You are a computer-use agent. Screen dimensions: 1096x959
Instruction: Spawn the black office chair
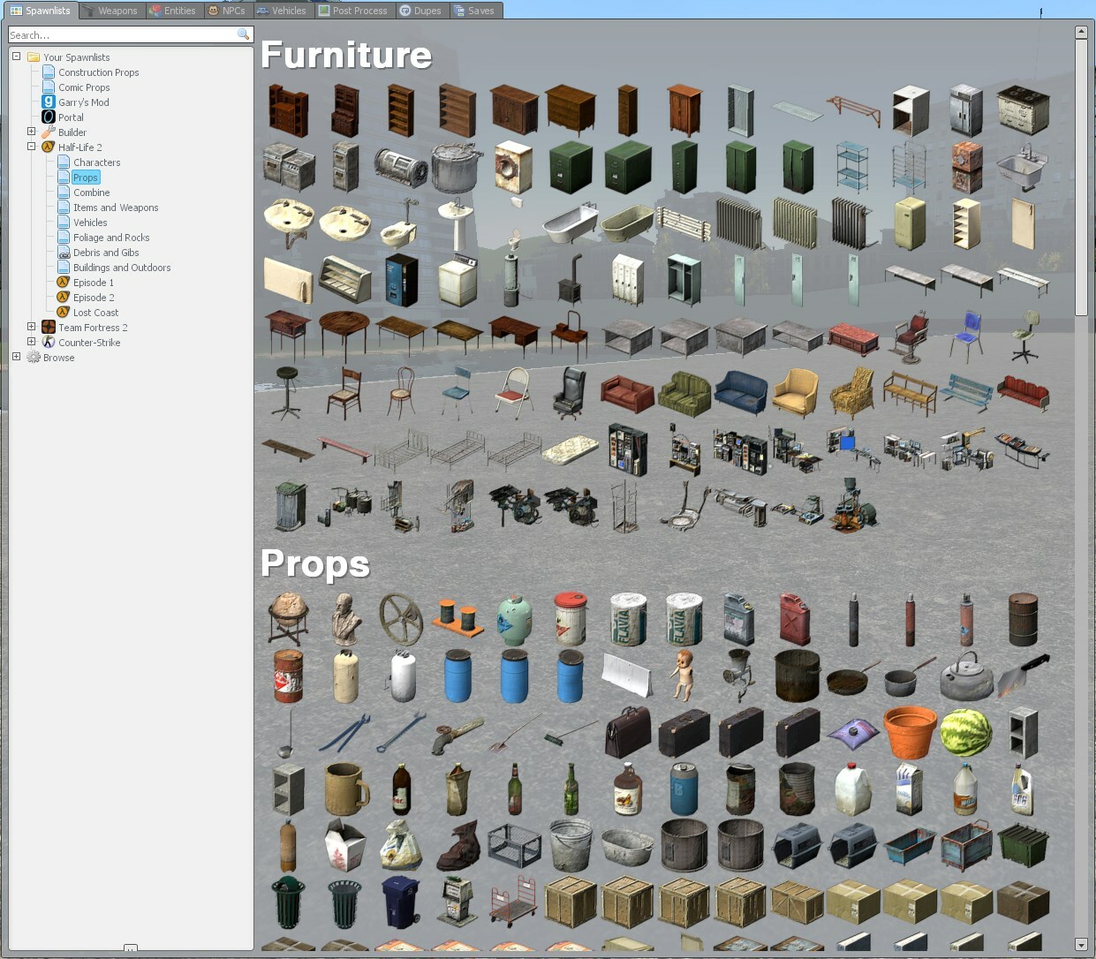click(x=571, y=394)
